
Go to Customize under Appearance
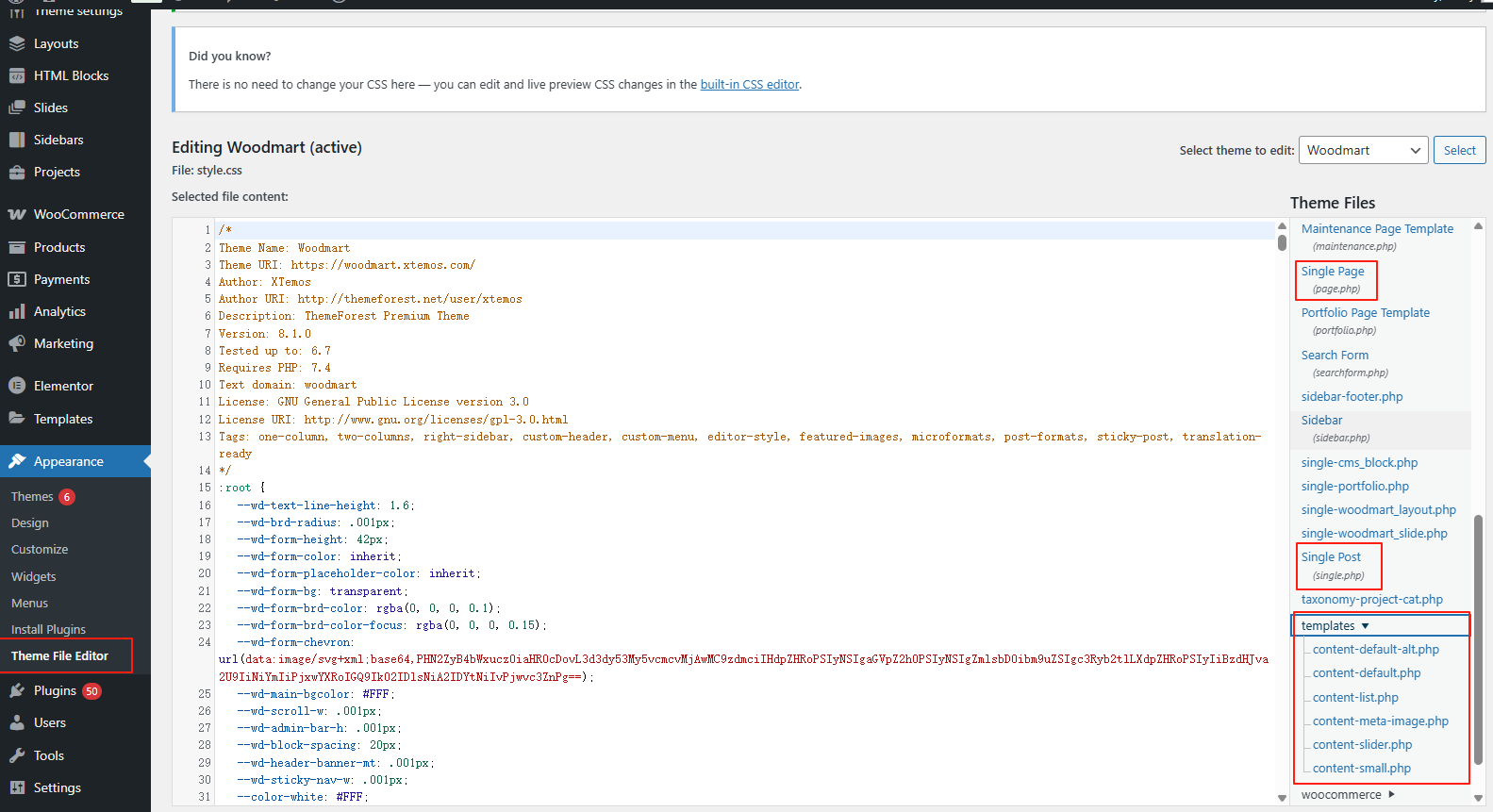click(40, 550)
